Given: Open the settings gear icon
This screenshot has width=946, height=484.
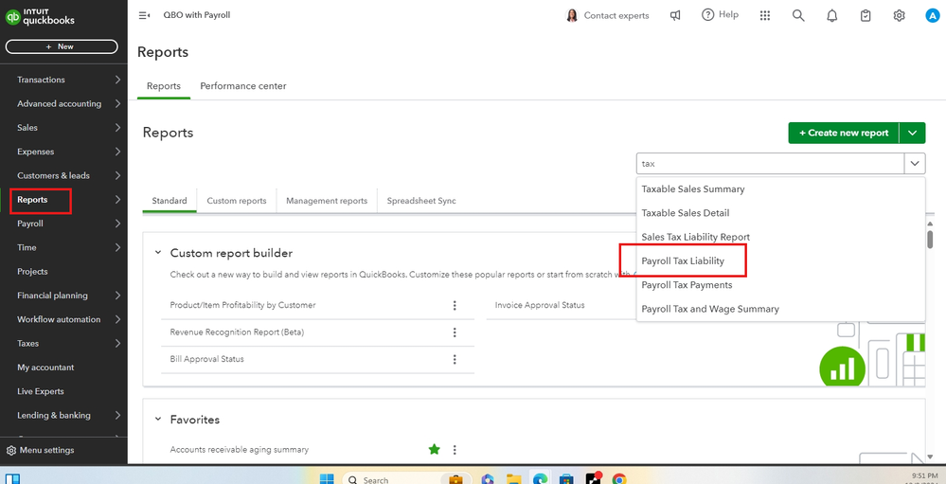Looking at the screenshot, I should click(899, 16).
